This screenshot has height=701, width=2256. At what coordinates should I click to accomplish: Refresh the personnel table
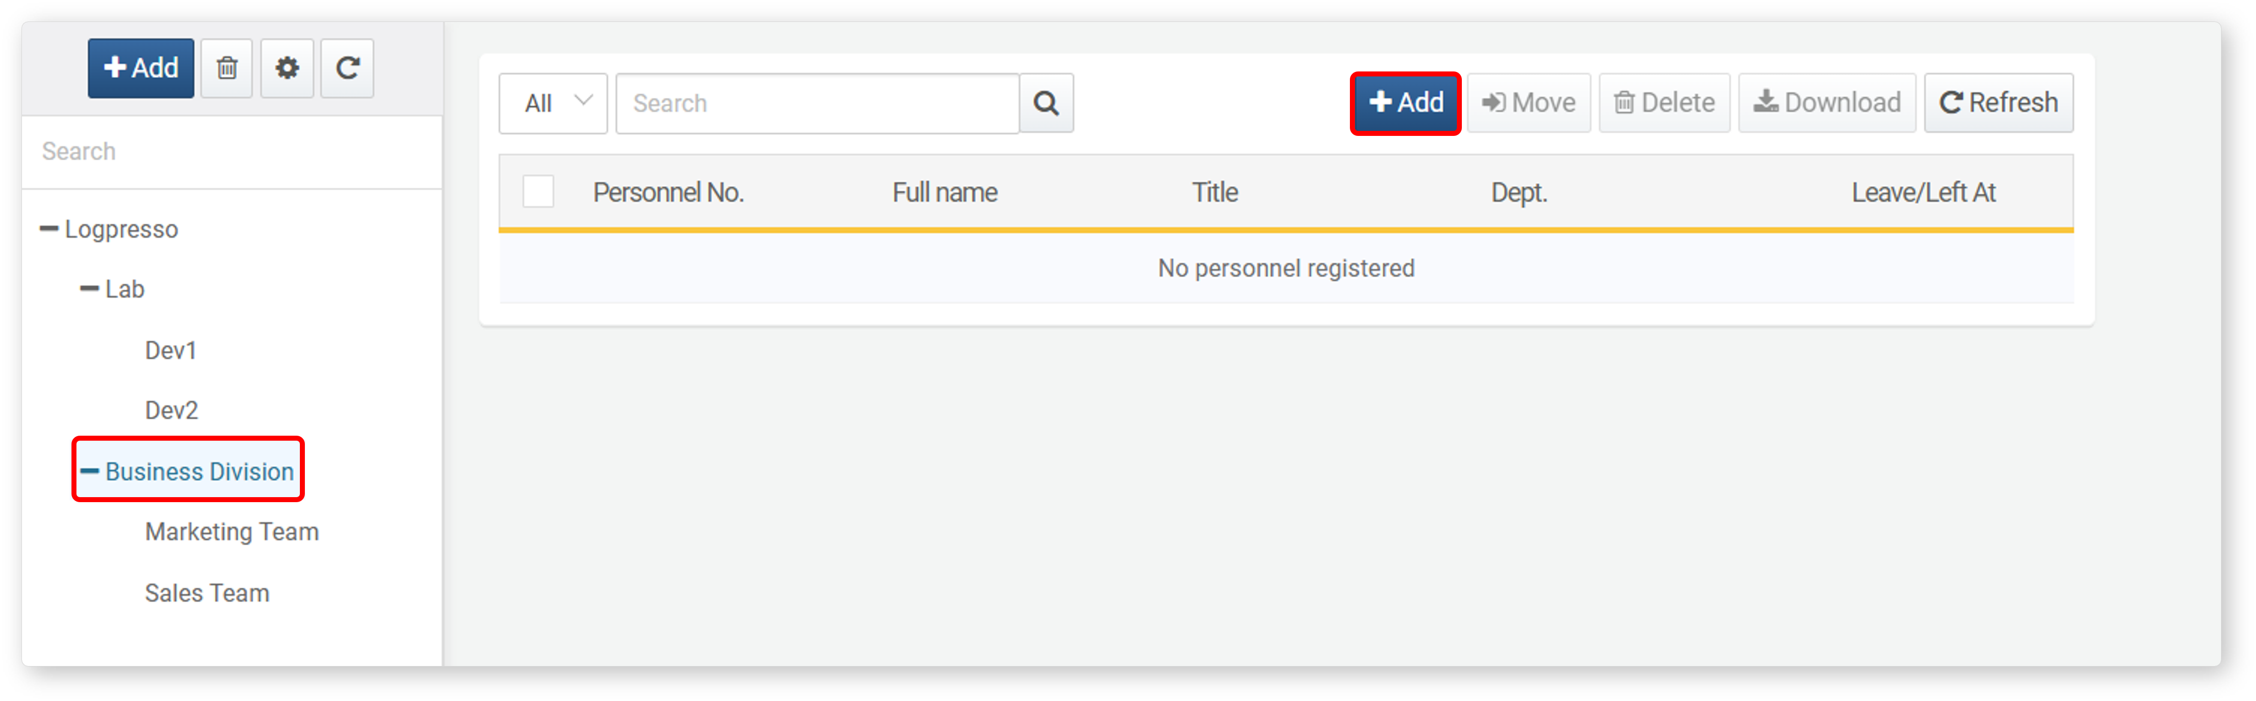coord(1999,103)
